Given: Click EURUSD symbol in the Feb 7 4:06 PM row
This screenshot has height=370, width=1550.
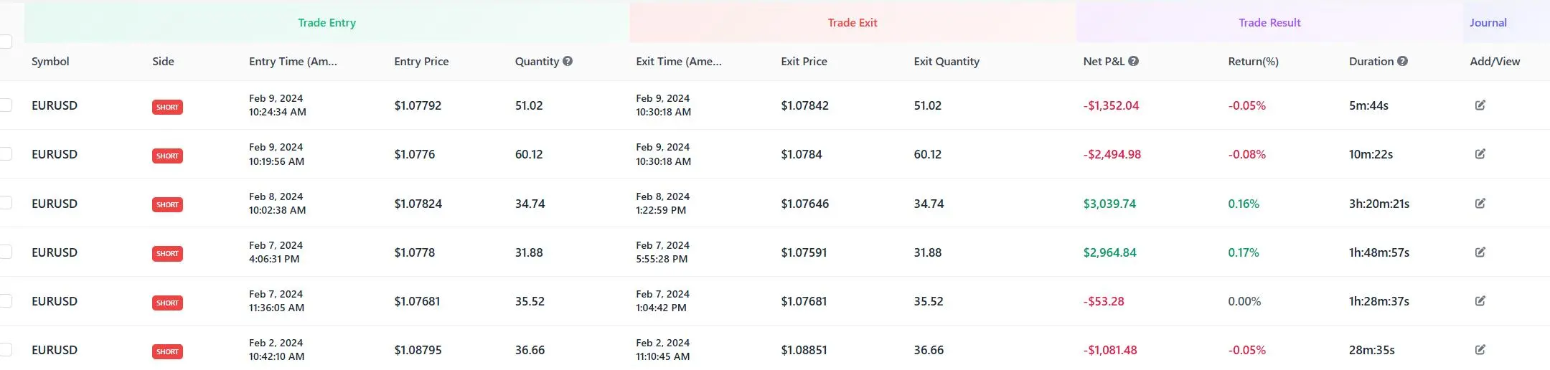Looking at the screenshot, I should (55, 252).
